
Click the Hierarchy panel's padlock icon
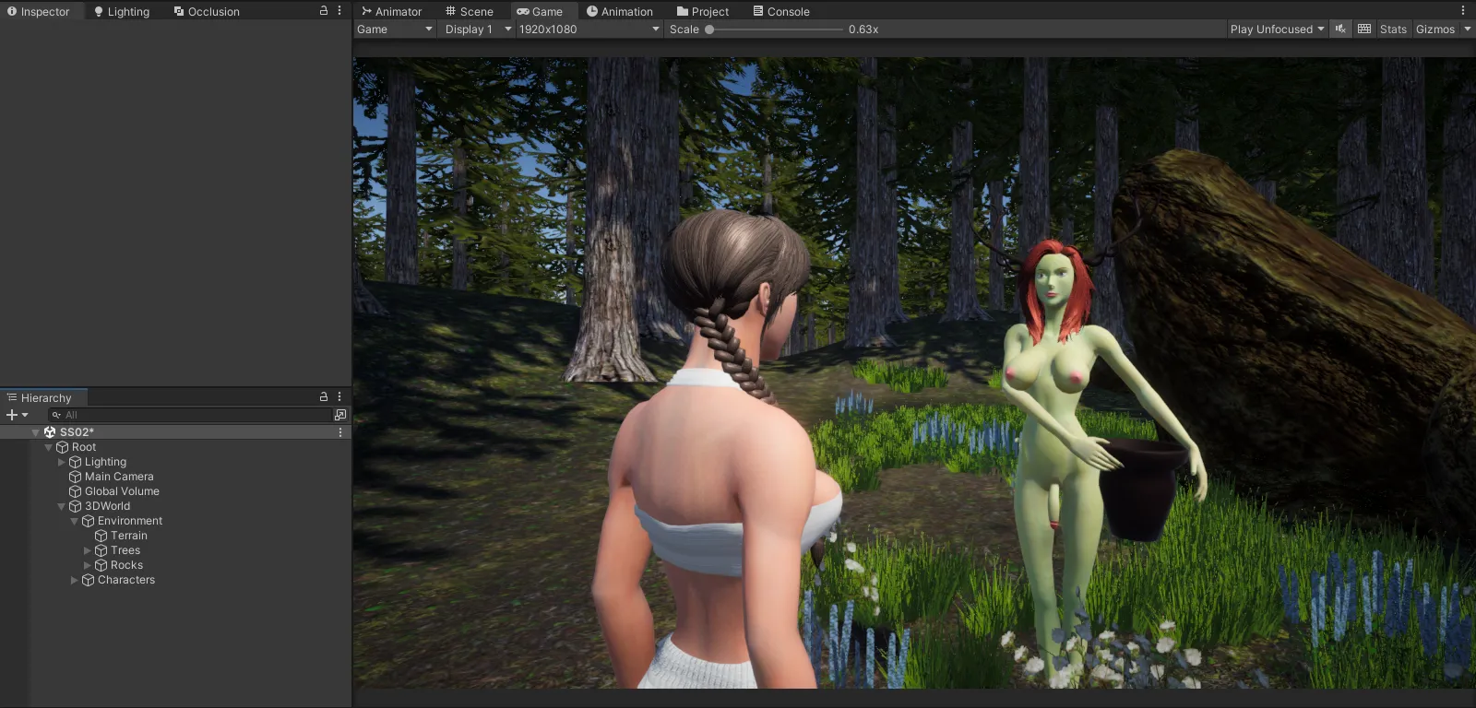(x=324, y=397)
